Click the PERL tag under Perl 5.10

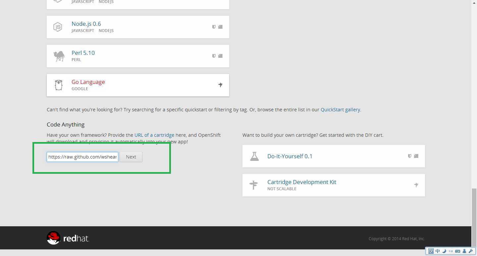76,60
